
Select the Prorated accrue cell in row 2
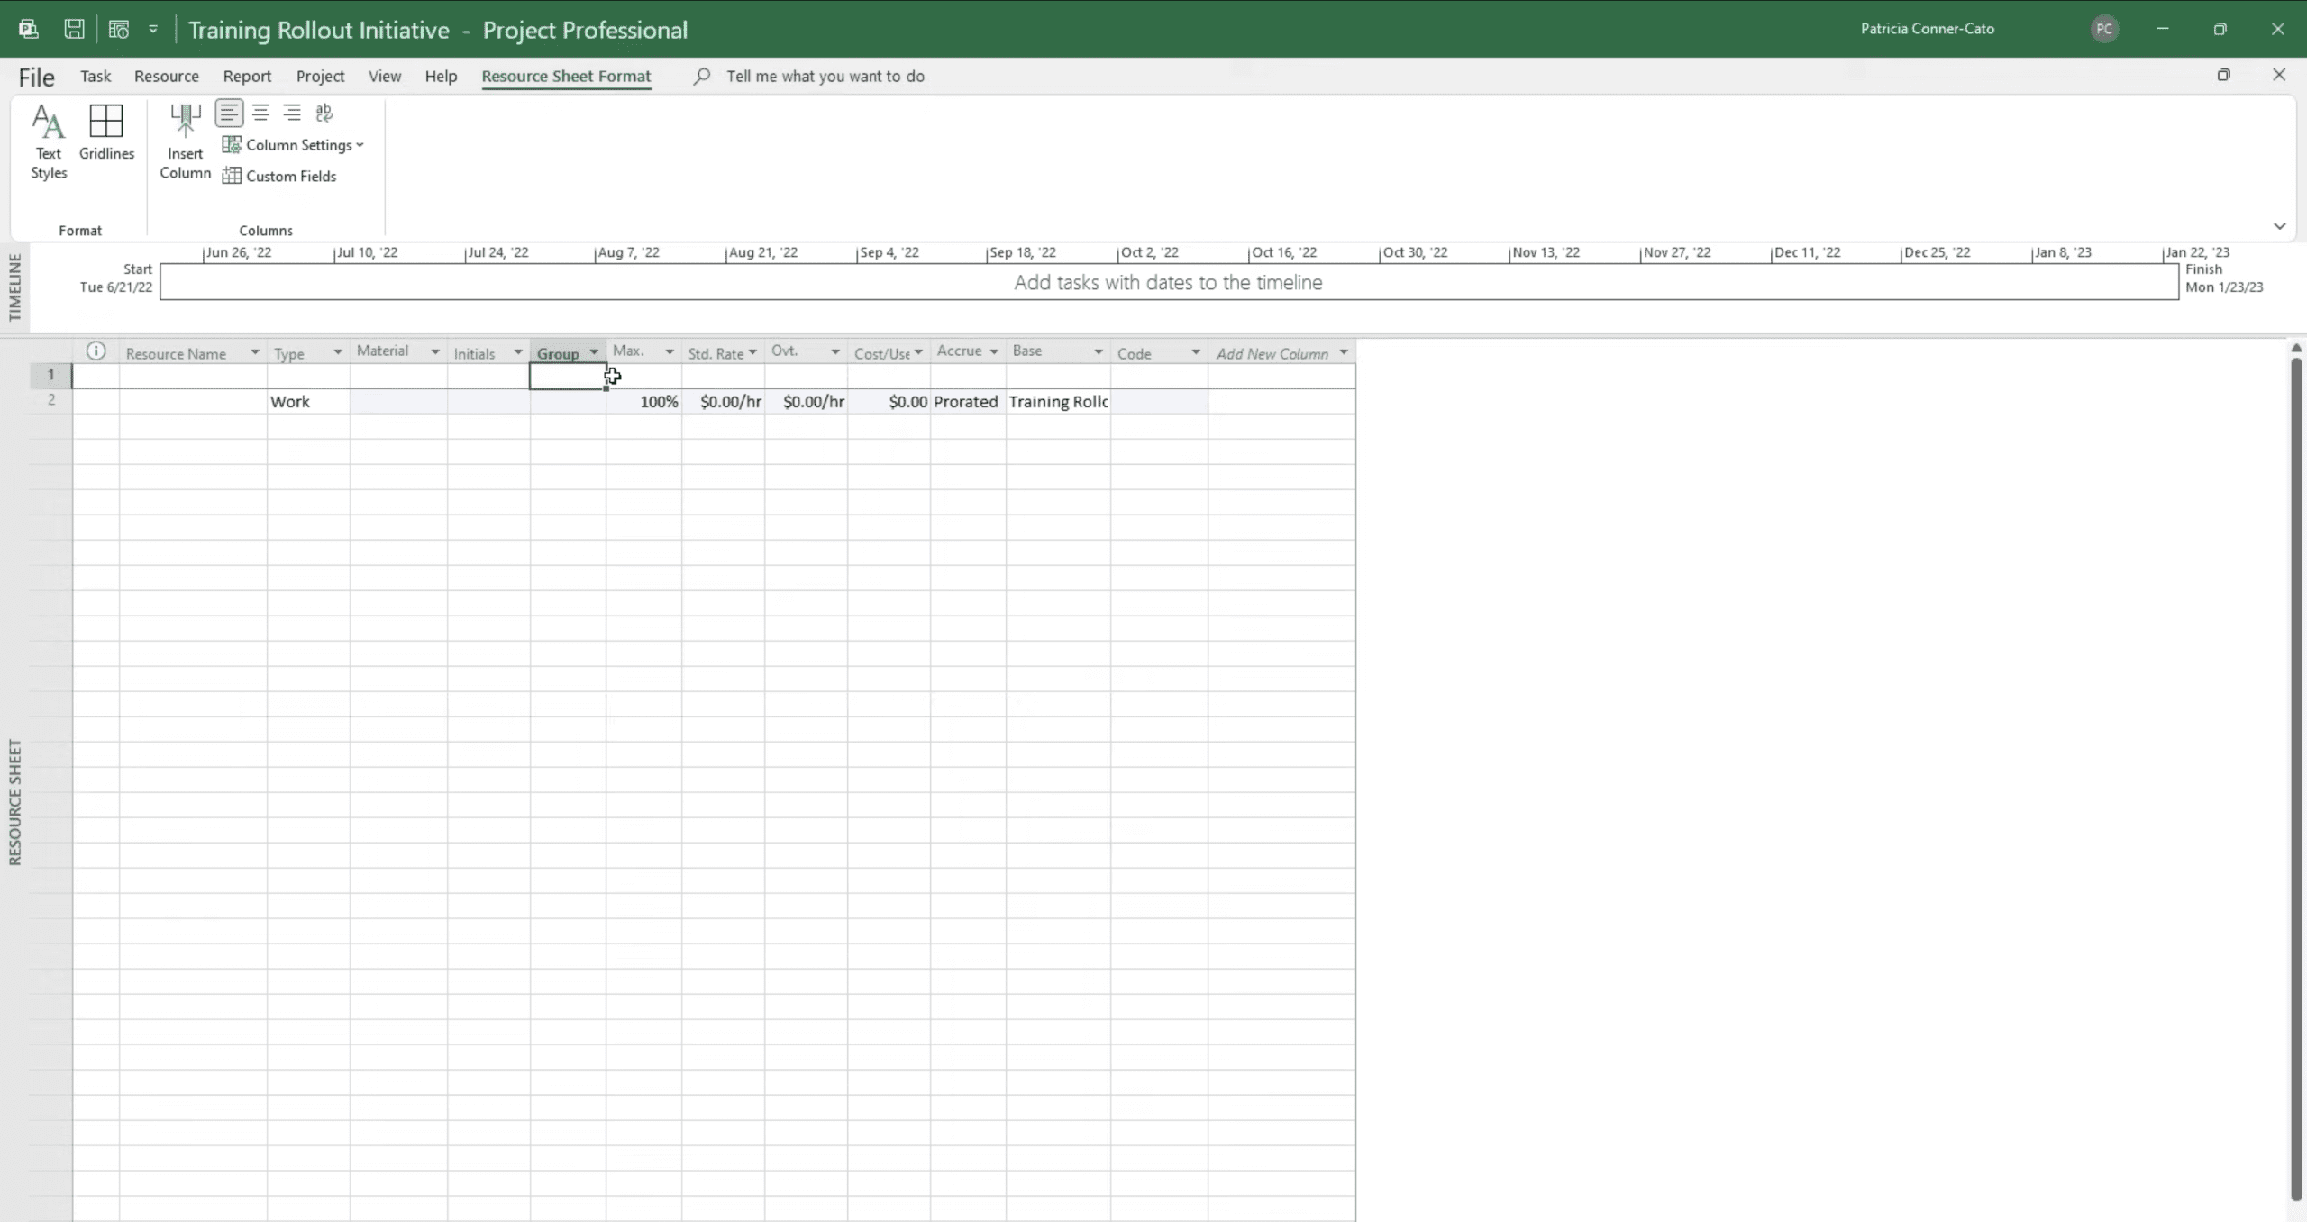click(x=966, y=402)
